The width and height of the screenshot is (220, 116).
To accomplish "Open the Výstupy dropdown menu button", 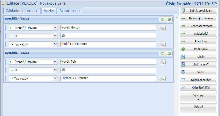I will click(198, 97).
